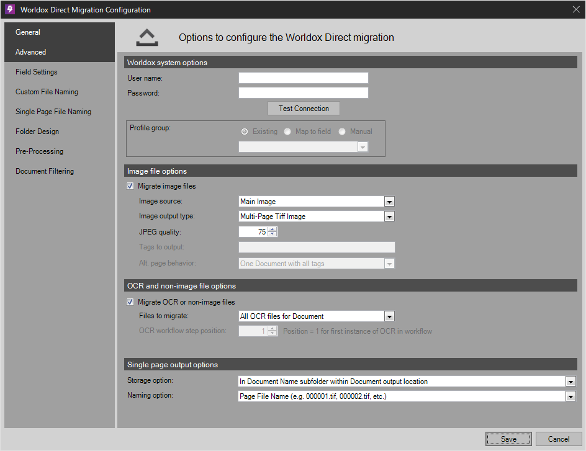Uncheck Migrate image files checkbox
Screen dimensions: 586x451
pos(130,186)
